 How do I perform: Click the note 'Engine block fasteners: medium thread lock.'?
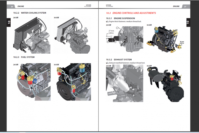(x=125, y=21)
